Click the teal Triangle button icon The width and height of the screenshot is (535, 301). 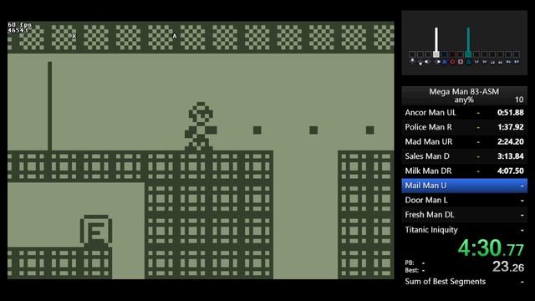pyautogui.click(x=468, y=62)
